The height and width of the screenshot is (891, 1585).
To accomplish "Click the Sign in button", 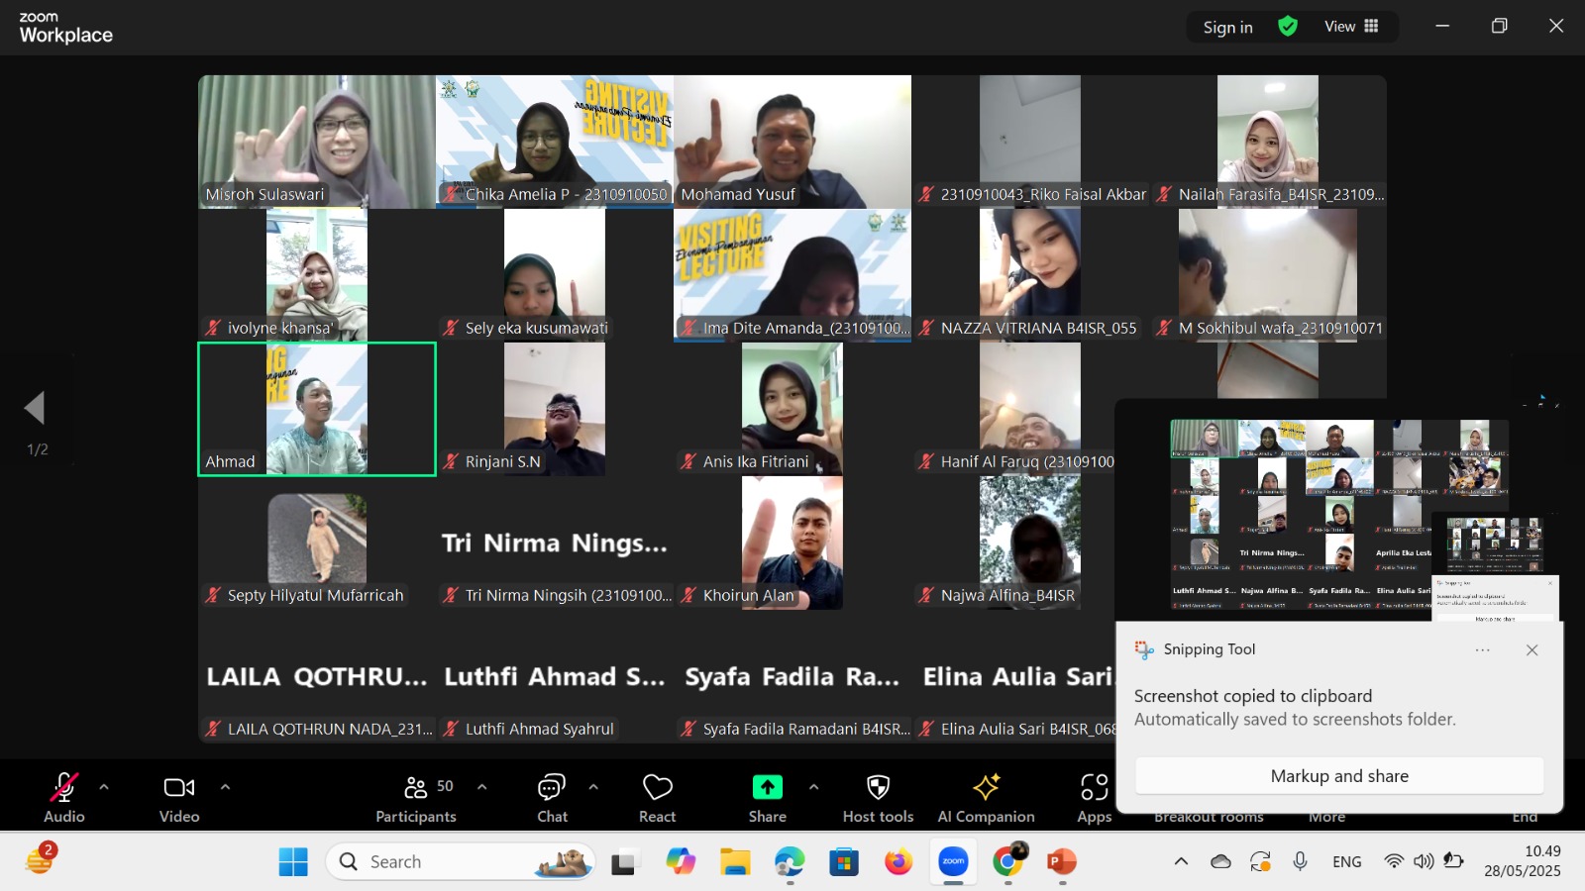I will click(x=1228, y=27).
